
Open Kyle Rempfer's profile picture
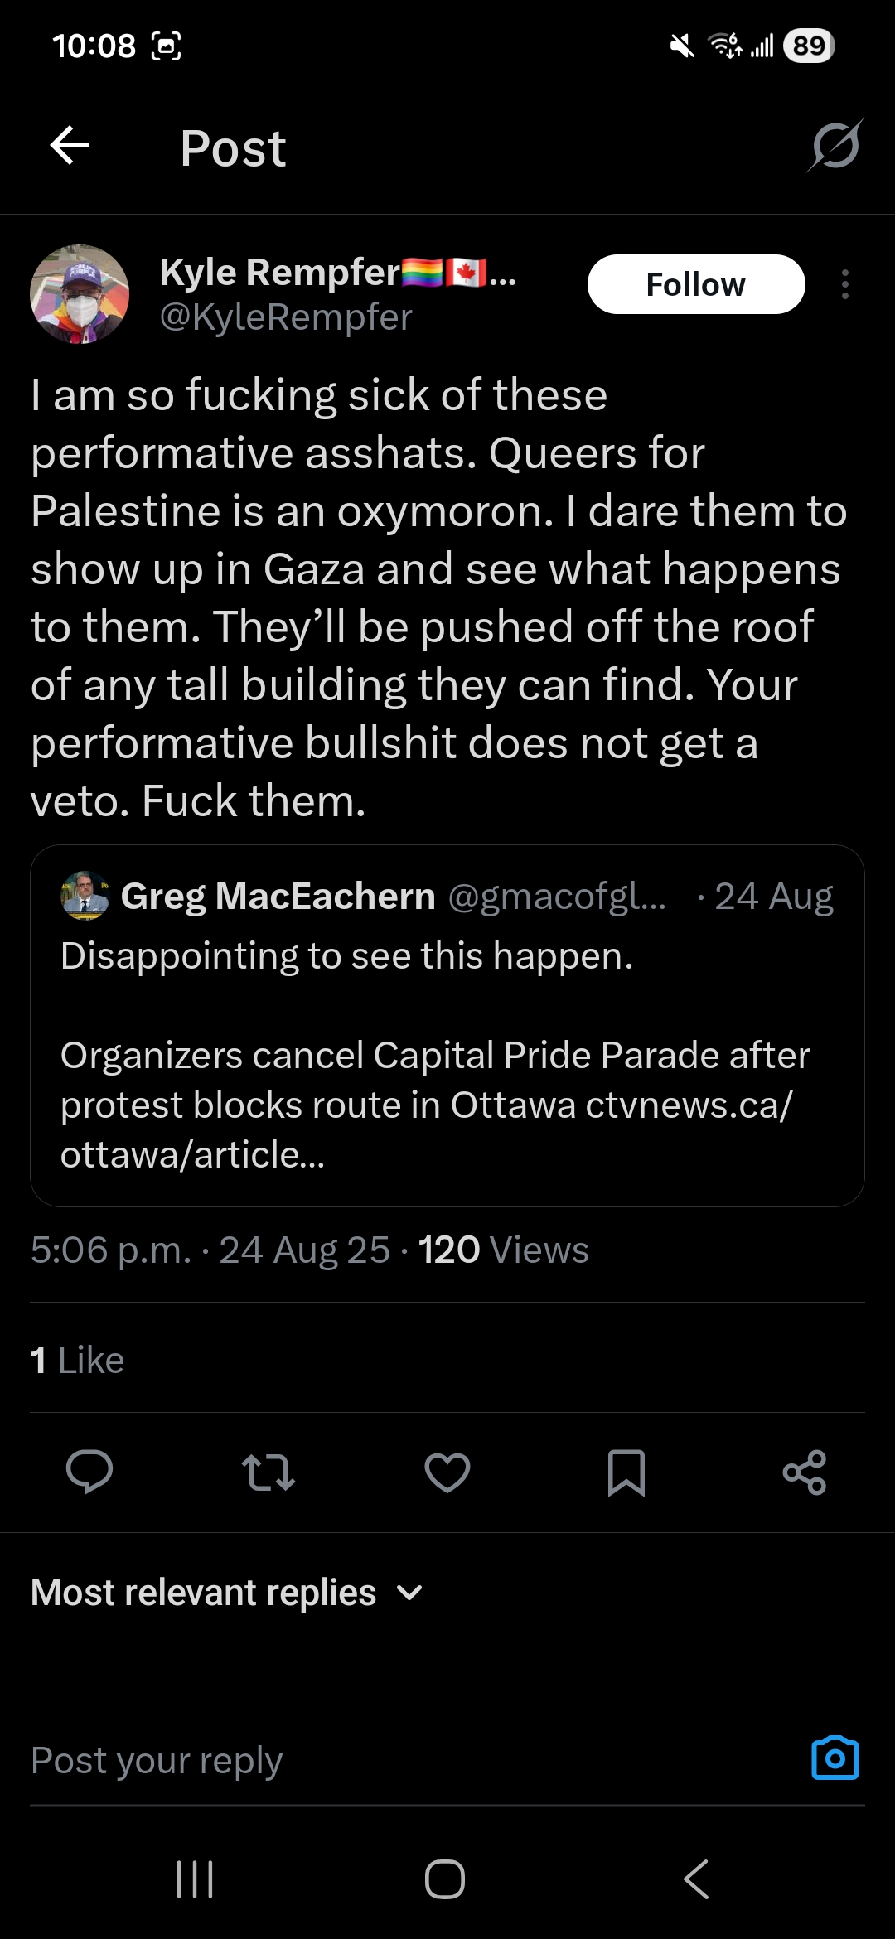(x=80, y=294)
